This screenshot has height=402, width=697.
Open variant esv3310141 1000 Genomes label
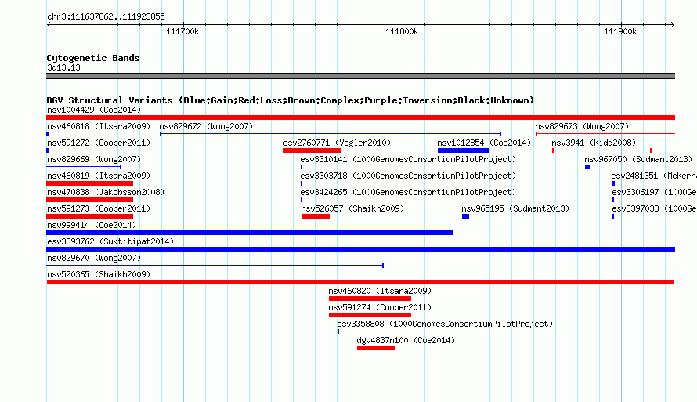[x=408, y=159]
